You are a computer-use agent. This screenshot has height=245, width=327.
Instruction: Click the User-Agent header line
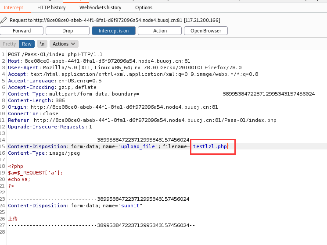tap(125, 67)
